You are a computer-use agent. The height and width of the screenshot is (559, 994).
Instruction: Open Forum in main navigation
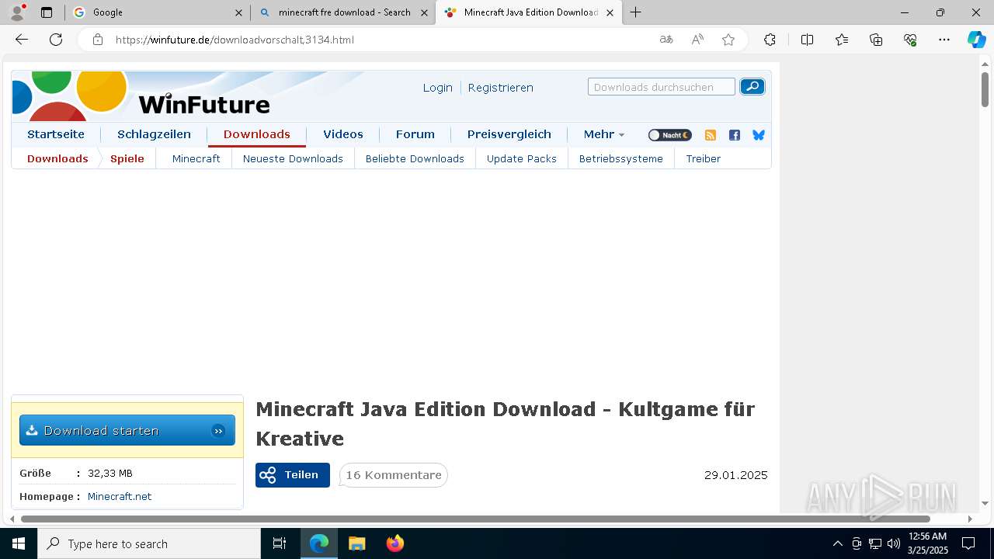click(415, 134)
